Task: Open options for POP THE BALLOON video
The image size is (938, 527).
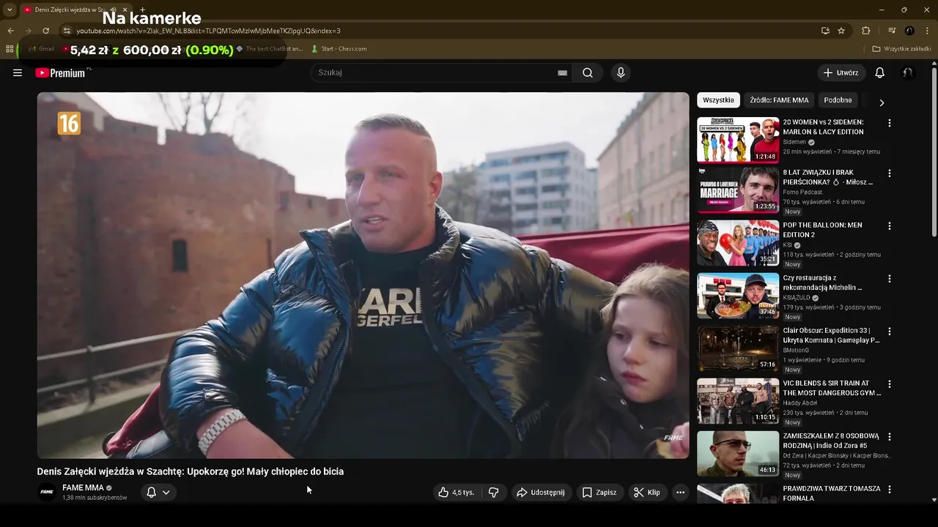Action: click(x=889, y=226)
